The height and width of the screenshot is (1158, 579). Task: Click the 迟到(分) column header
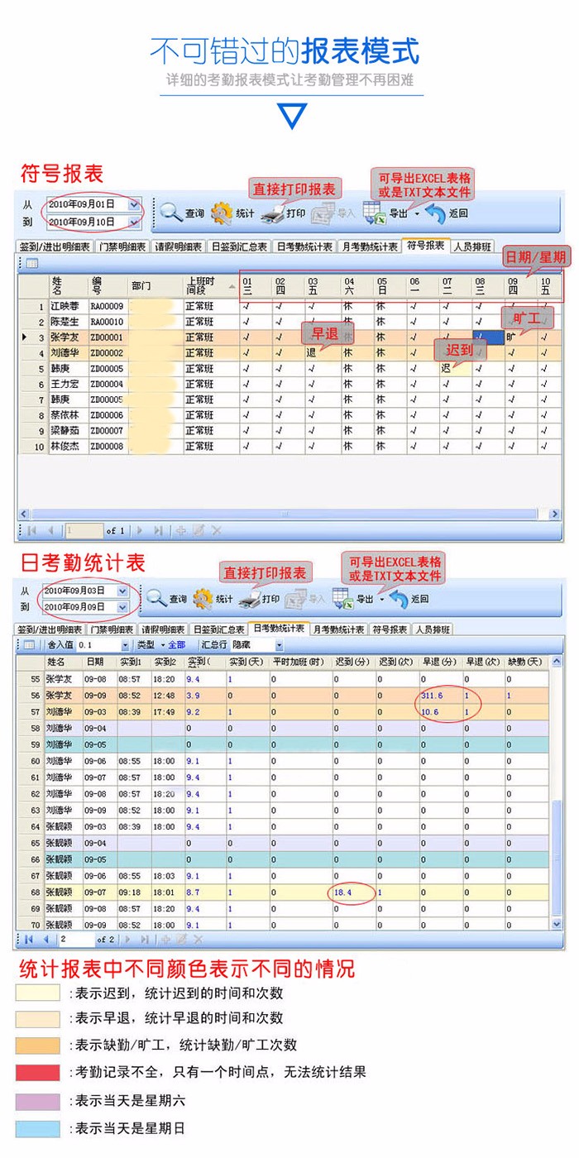pyautogui.click(x=354, y=662)
